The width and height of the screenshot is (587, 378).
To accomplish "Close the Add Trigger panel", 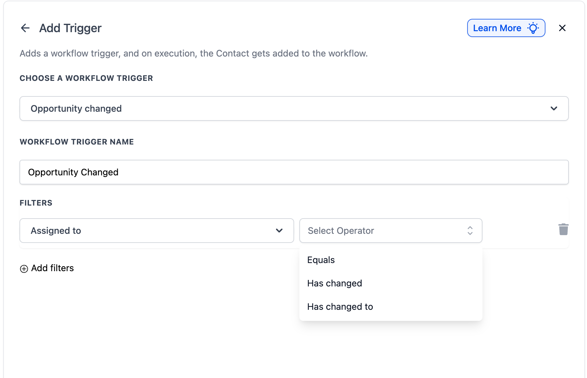I will coord(562,28).
